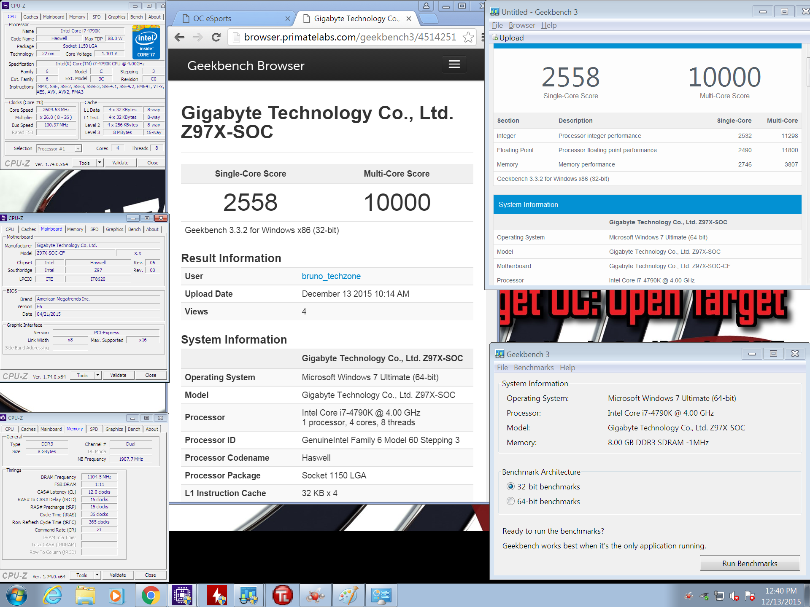Open Paint from the taskbar palette icon
The height and width of the screenshot is (607, 810).
pos(348,596)
